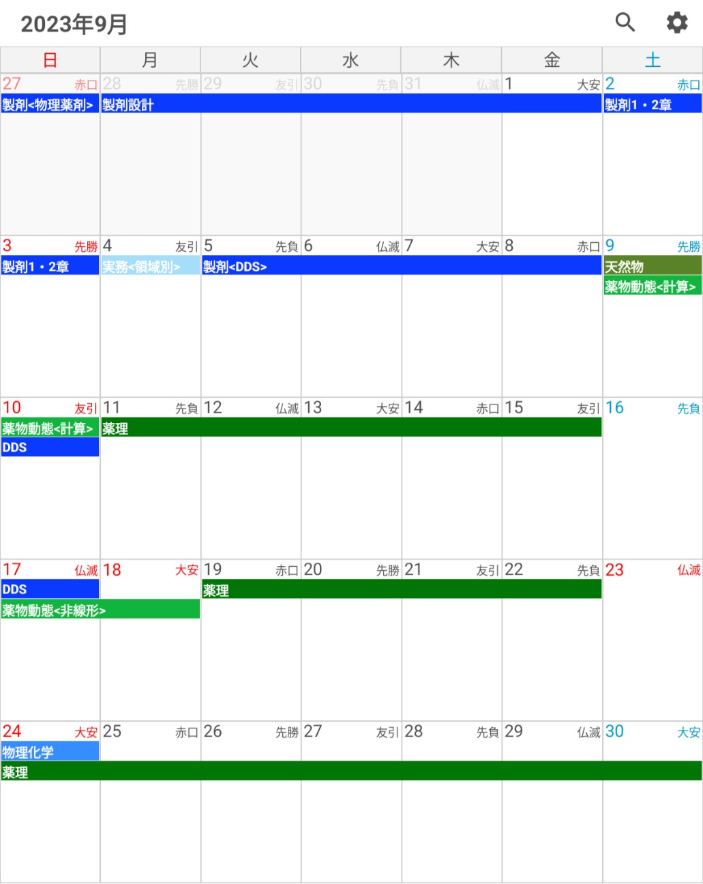Select date 6 labeled 仏滅

tap(350, 316)
